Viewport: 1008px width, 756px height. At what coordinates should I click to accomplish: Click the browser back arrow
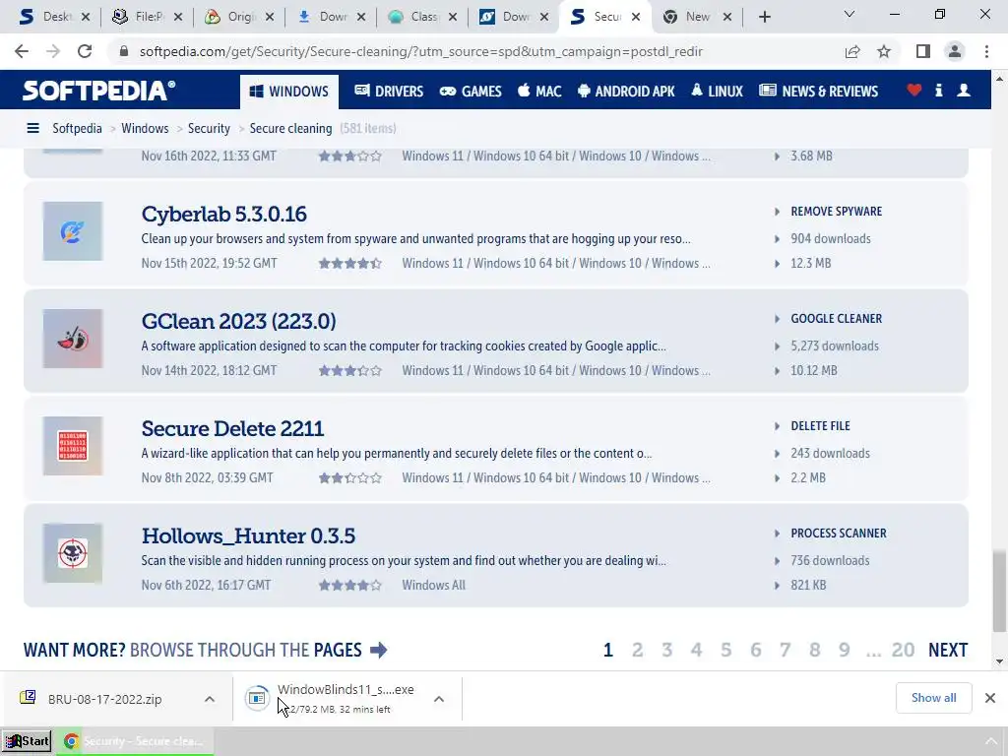pos(22,51)
